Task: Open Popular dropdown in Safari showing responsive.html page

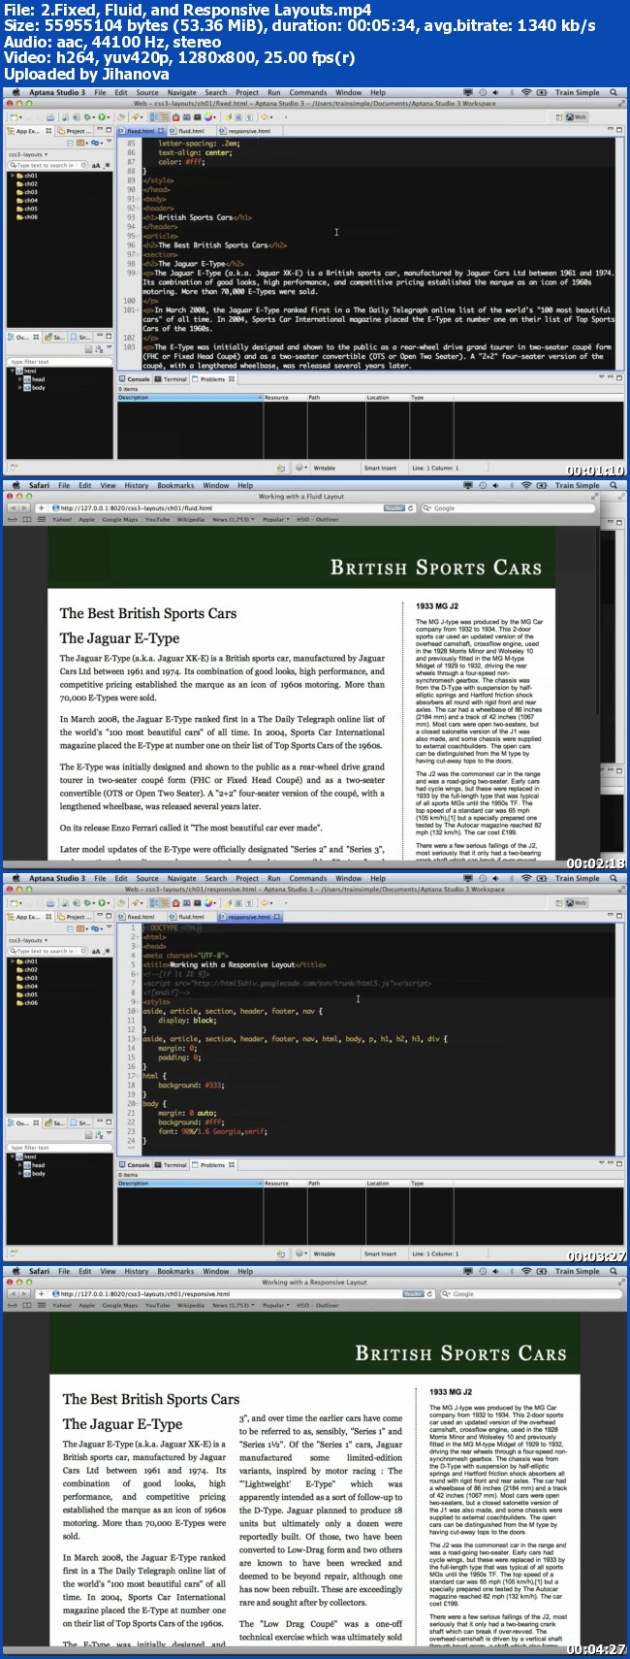Action: pyautogui.click(x=275, y=1305)
